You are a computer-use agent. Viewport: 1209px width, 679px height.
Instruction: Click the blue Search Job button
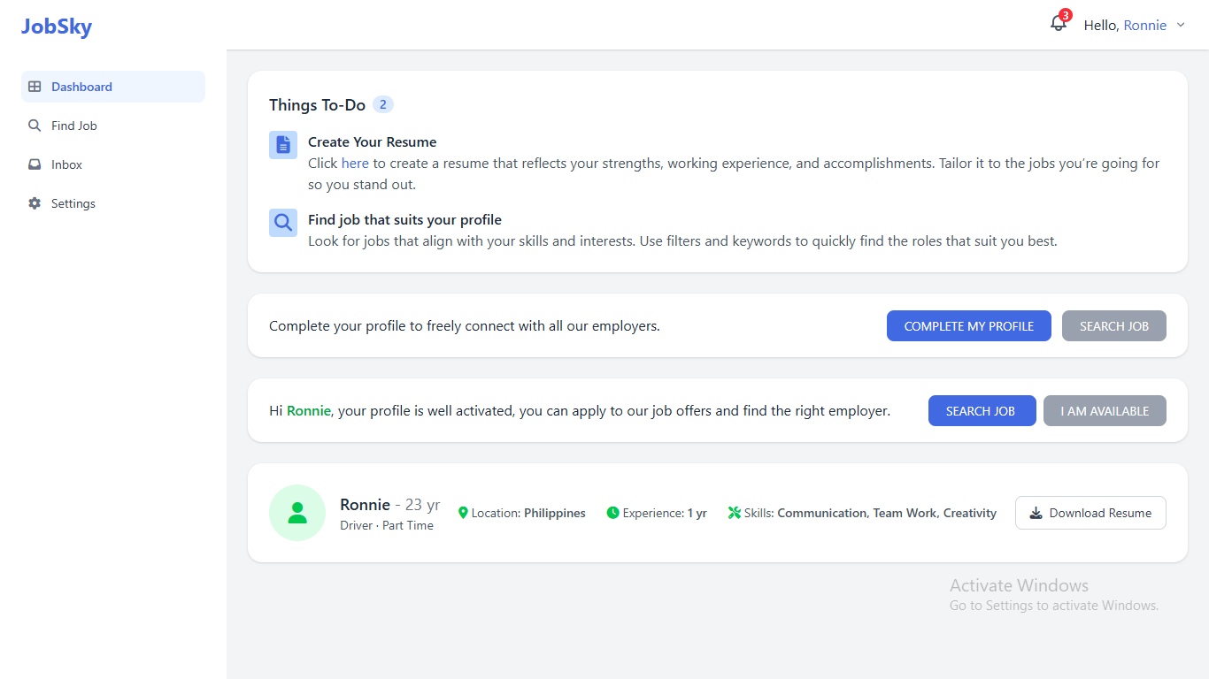(981, 411)
